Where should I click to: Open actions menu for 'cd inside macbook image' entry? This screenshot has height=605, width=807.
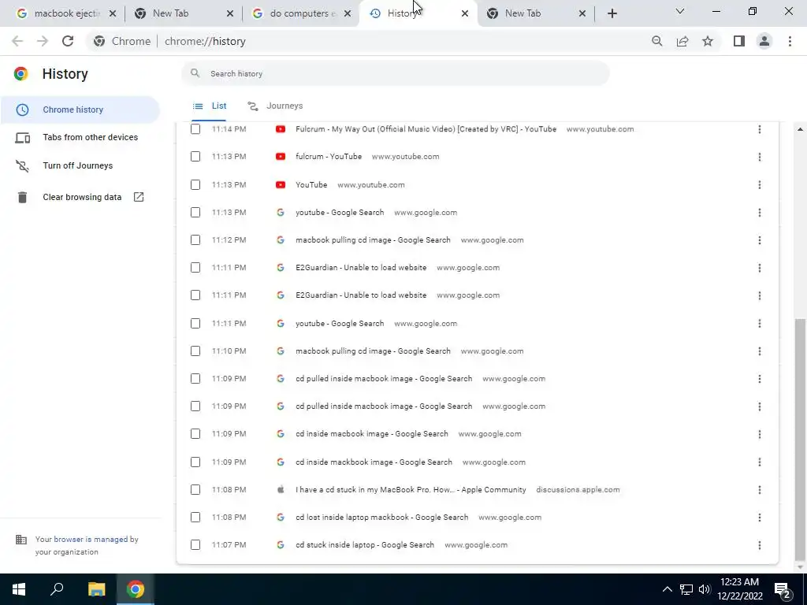(760, 434)
